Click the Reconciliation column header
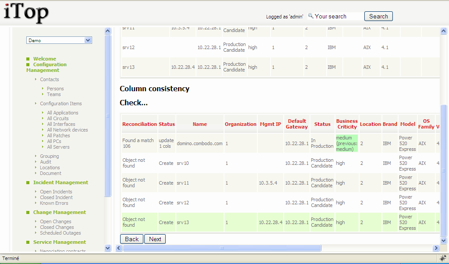Screen dimensions: 449x264 click(139, 124)
